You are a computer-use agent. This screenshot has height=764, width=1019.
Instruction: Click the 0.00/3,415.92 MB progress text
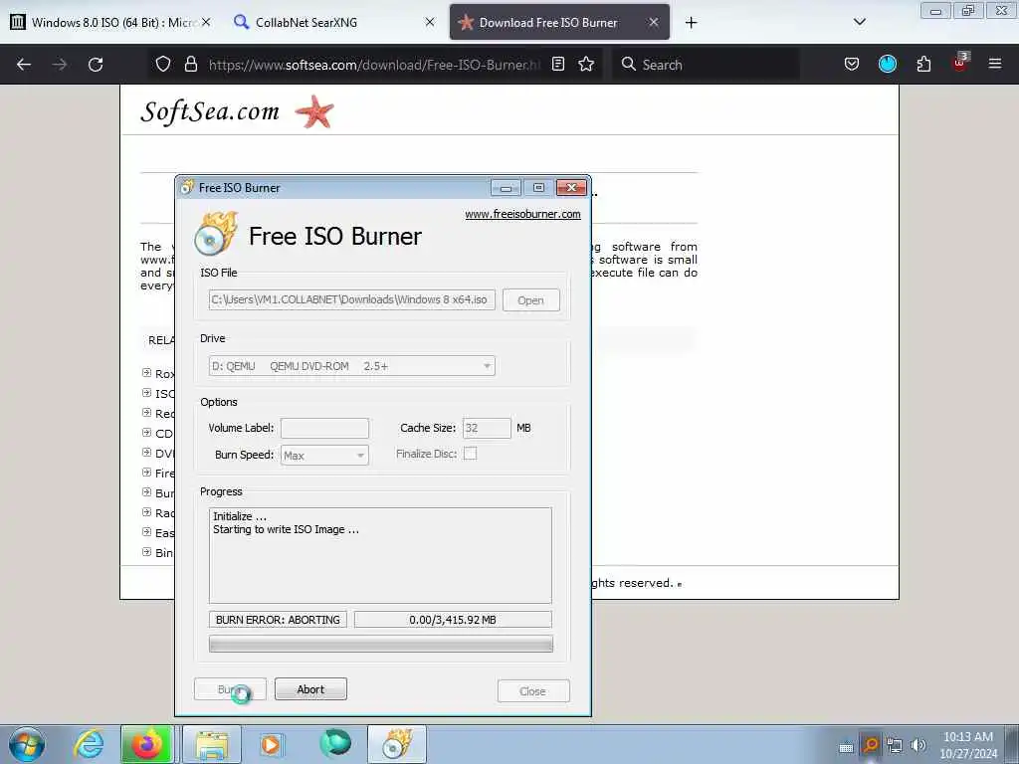453,620
